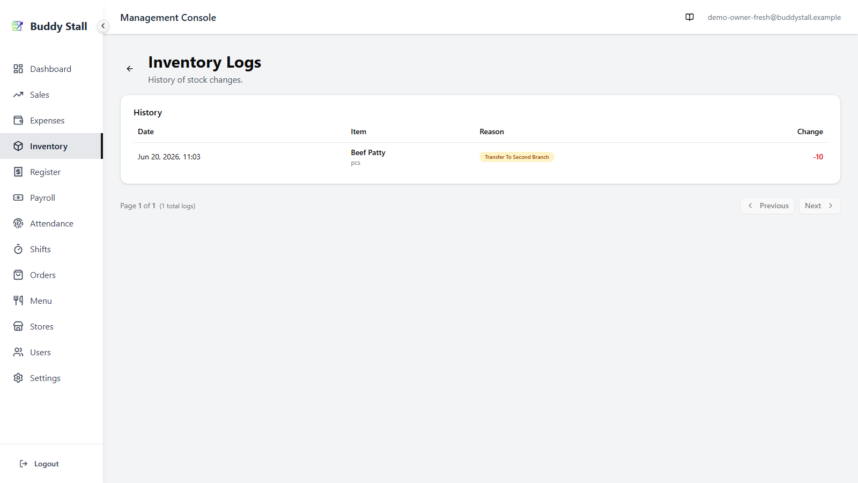858x483 pixels.
Task: Click the History of stock changes subtitle
Action: coord(195,80)
